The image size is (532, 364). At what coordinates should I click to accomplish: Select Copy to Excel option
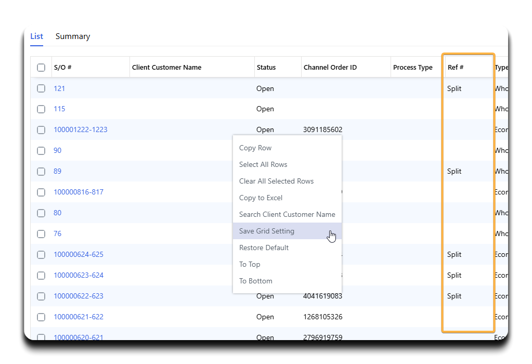(x=261, y=198)
